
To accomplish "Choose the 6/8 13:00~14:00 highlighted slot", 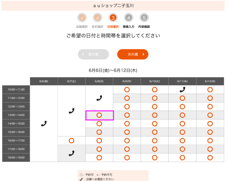I will pos(100,115).
